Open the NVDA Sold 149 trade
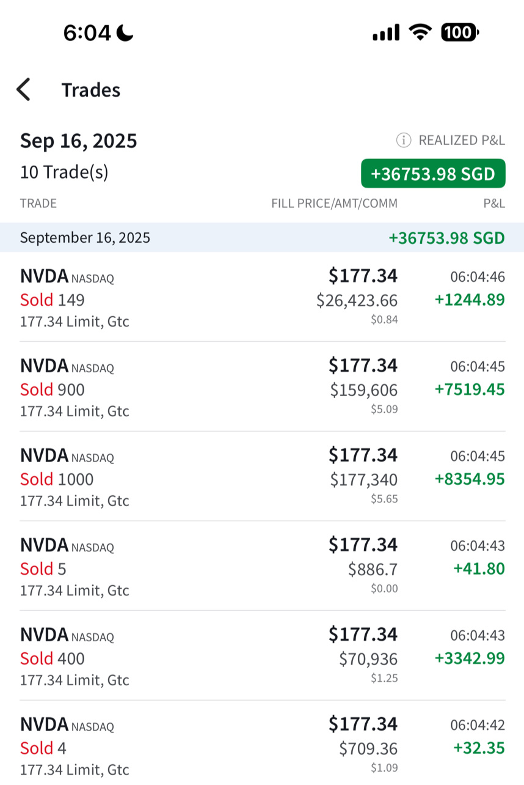This screenshot has width=524, height=785. click(262, 297)
